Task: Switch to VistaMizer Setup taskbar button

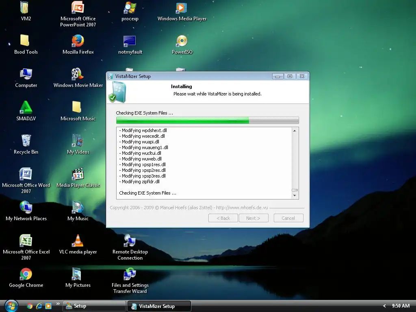Action: pos(159,306)
